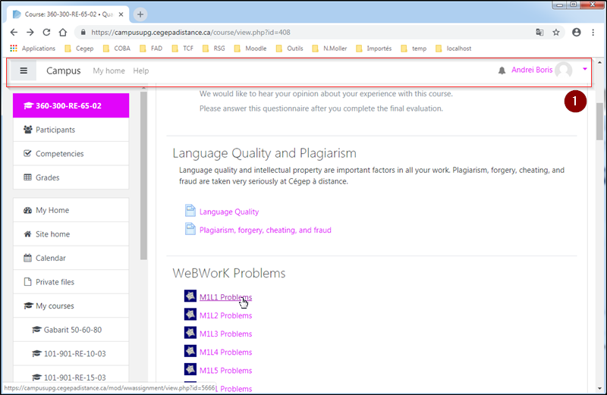This screenshot has height=395, width=607.
Task: Select Participants in the side navigation
Action: [55, 130]
